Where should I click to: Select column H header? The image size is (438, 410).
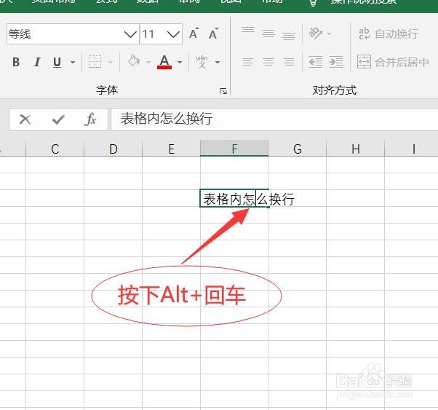pyautogui.click(x=356, y=149)
